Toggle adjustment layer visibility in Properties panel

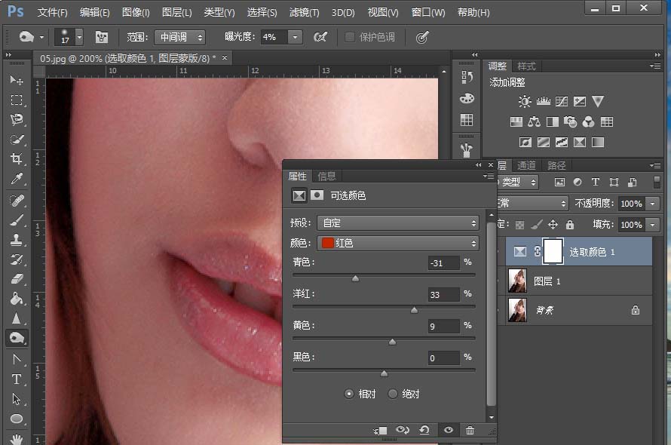(449, 430)
